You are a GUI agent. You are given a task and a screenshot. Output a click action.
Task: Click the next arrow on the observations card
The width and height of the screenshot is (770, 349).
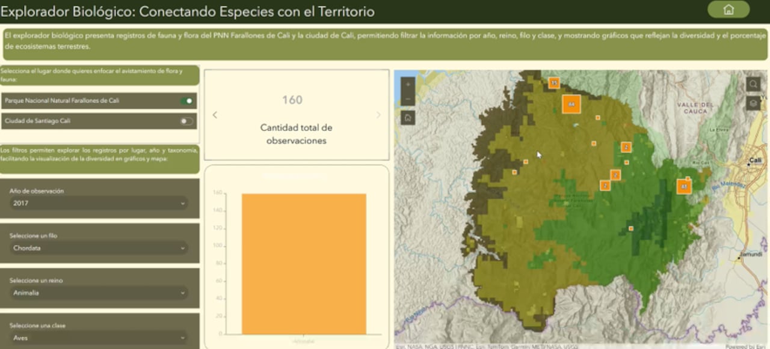tap(378, 115)
